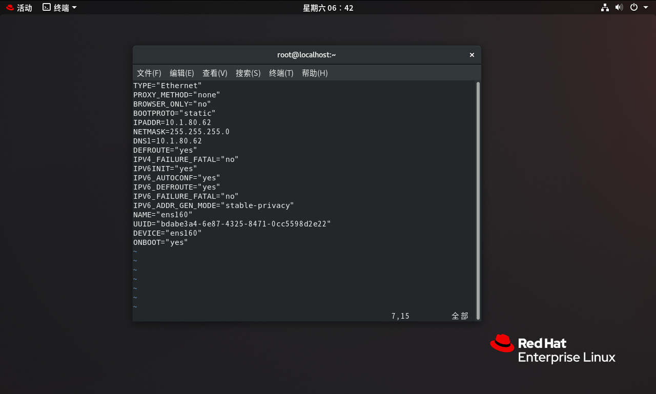The height and width of the screenshot is (394, 656).
Task: Click the terminal vertical scrollbar
Action: [x=478, y=200]
